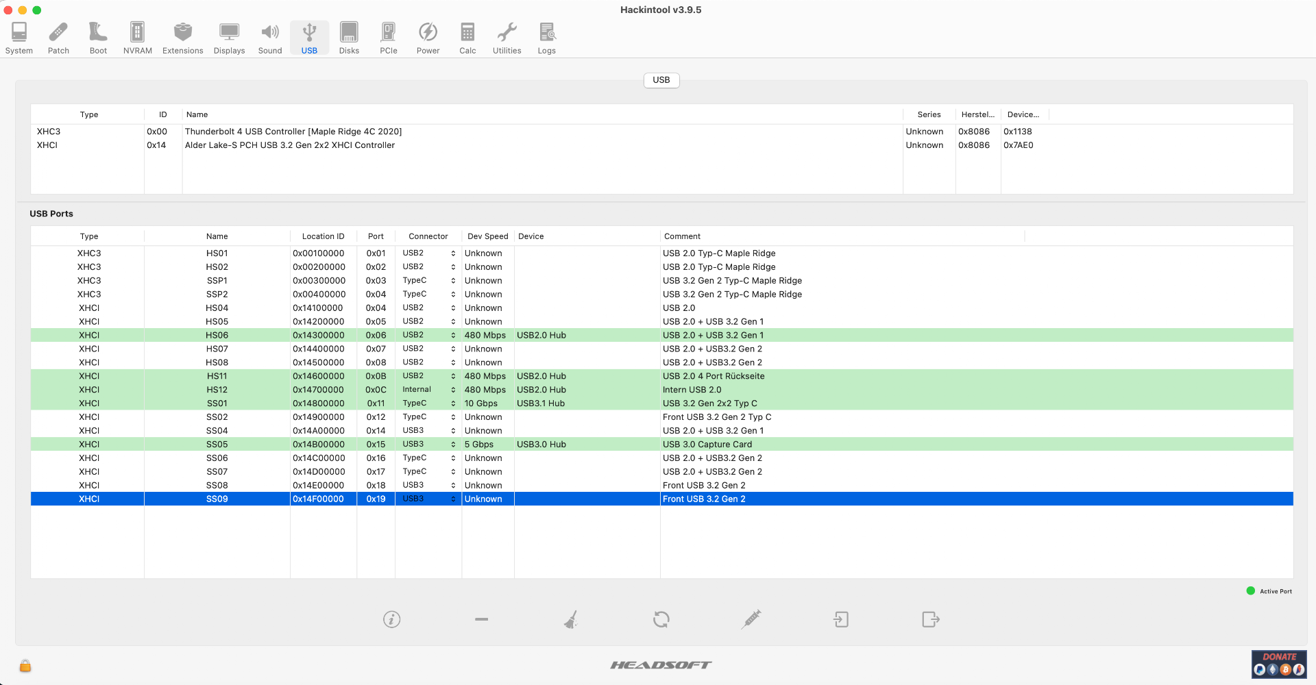Select the USB tab button
Image resolution: width=1316 pixels, height=685 pixels.
click(661, 80)
